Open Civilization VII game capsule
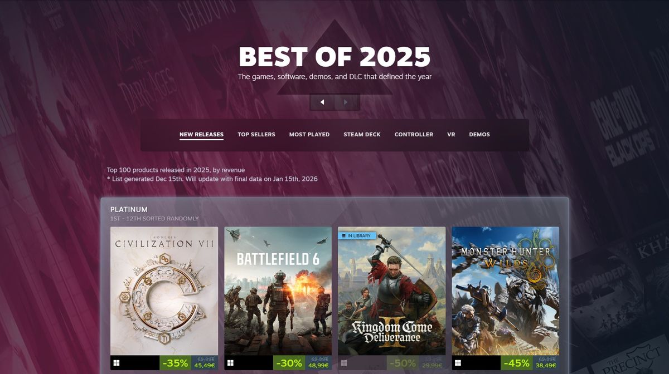669x374 pixels. point(164,291)
